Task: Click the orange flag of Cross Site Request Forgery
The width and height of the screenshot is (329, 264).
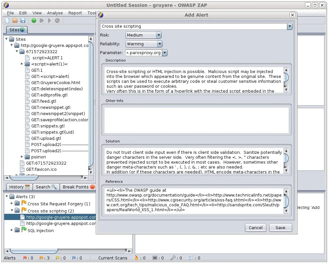Action: (24, 203)
